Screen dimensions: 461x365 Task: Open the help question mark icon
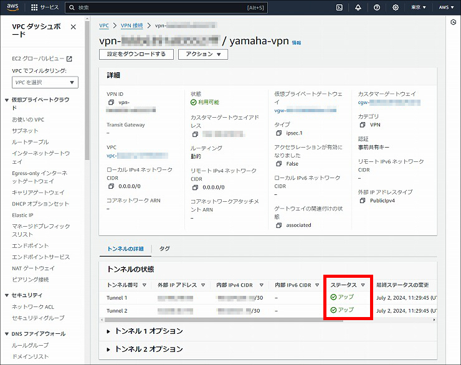pyautogui.click(x=377, y=7)
